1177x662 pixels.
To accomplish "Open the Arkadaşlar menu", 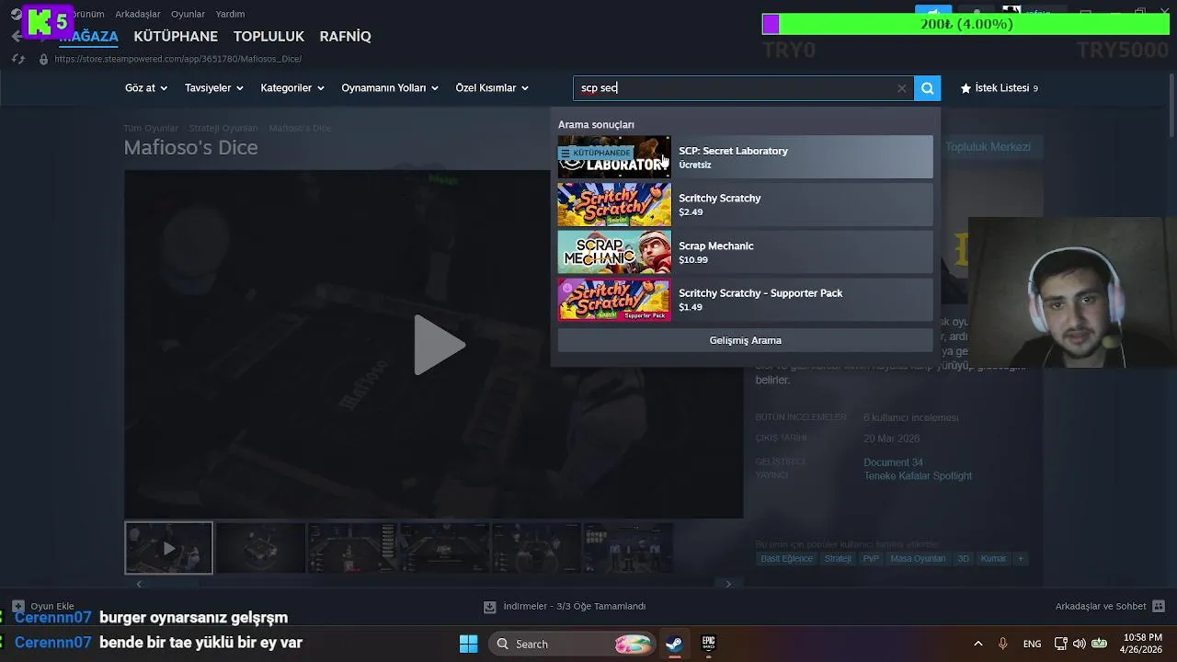I will click(138, 14).
